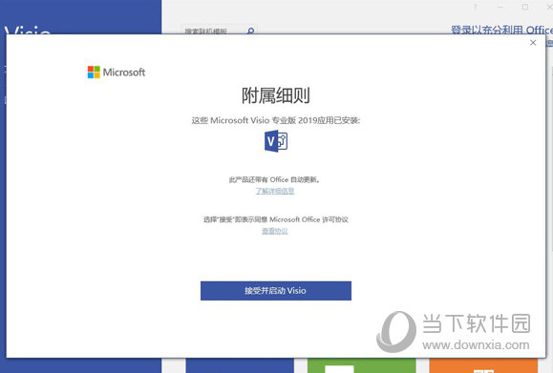Screen dimensions: 553x373
Task: Open the 查看协议 license link
Action: [275, 231]
